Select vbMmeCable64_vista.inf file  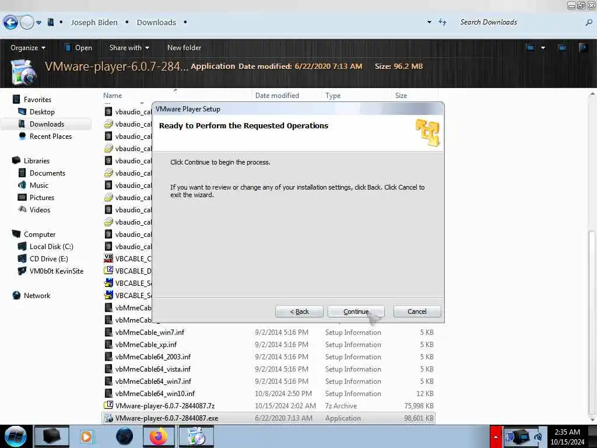click(x=153, y=369)
